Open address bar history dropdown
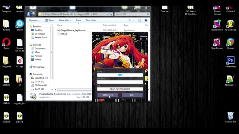Image resolution: width=239 pixels, height=134 pixels. tap(107, 14)
